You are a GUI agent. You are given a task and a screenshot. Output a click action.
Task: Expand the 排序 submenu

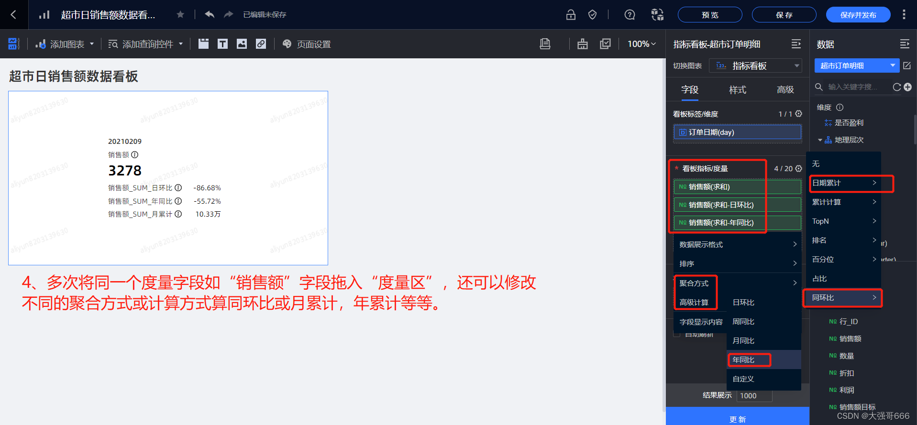click(738, 263)
